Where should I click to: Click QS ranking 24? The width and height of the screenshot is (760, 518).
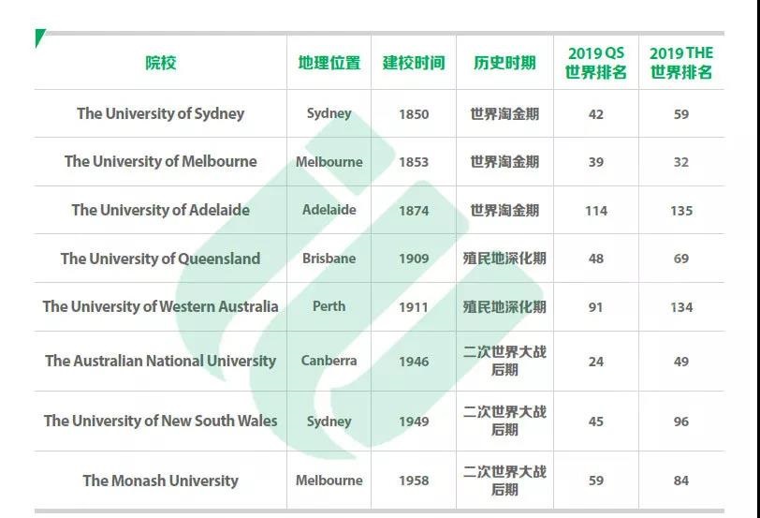[595, 362]
